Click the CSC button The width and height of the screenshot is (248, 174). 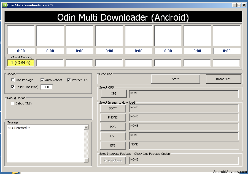[113, 136]
